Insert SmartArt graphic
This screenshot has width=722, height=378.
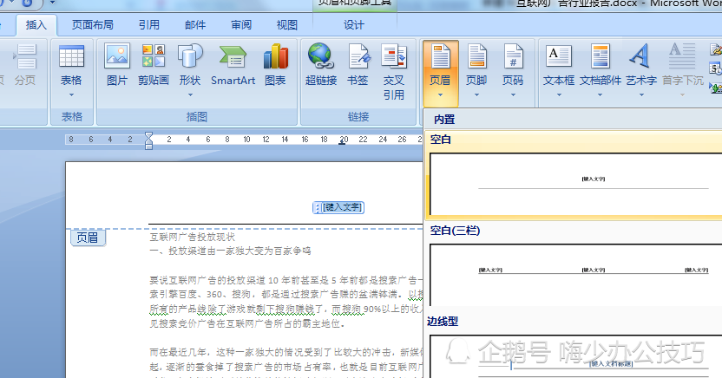coord(233,57)
